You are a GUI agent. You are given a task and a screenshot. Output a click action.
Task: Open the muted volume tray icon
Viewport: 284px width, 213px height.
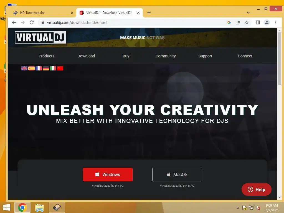[258, 208]
